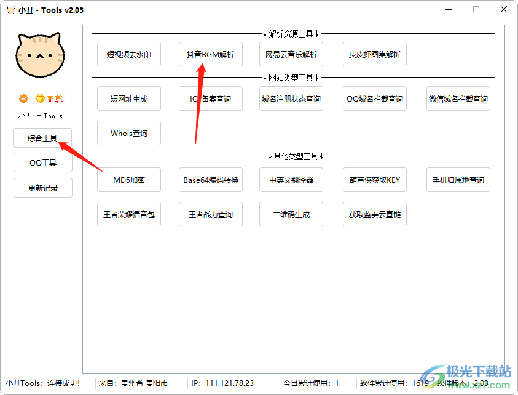Maximize the 小丑 Tools window
Image resolution: width=518 pixels, height=395 pixels.
tap(476, 10)
